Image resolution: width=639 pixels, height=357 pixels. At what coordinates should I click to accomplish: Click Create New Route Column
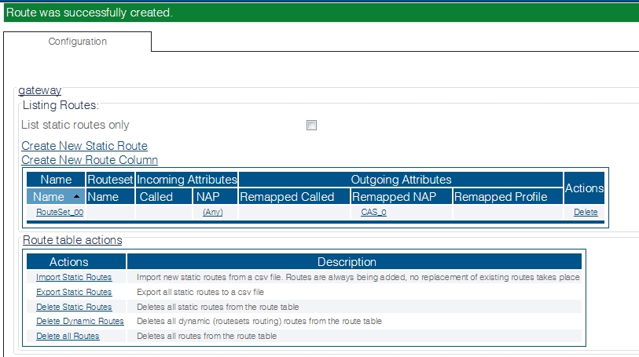tap(90, 160)
